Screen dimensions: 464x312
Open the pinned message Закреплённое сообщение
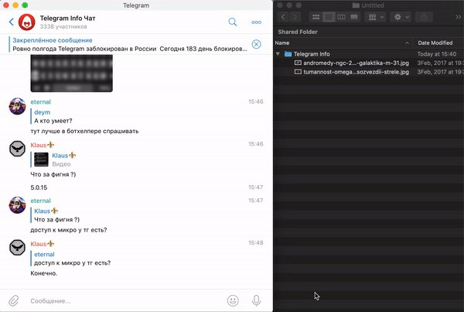point(129,44)
